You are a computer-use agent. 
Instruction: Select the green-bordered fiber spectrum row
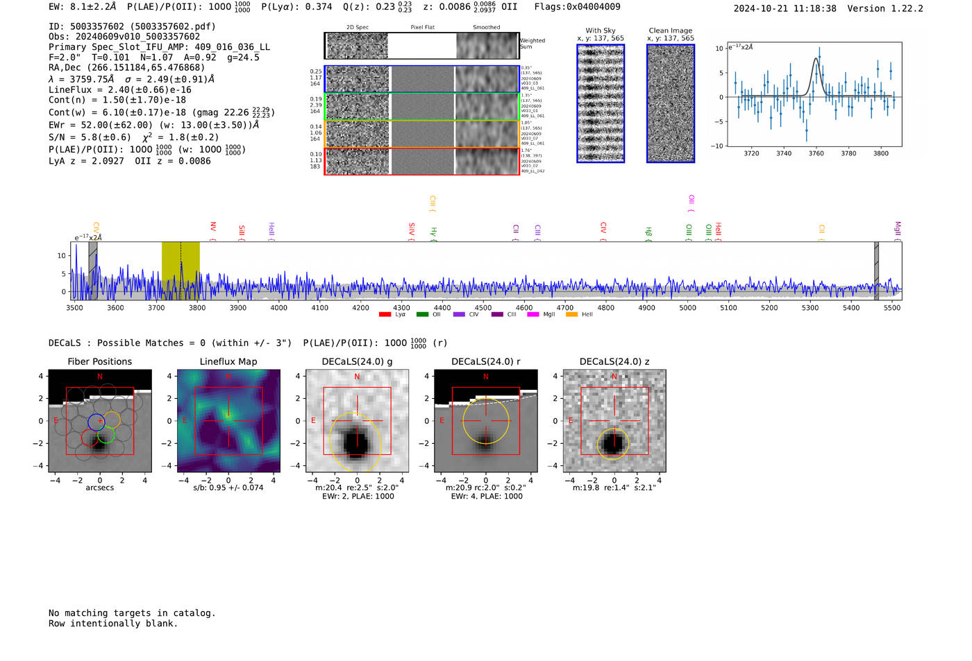coord(421,107)
